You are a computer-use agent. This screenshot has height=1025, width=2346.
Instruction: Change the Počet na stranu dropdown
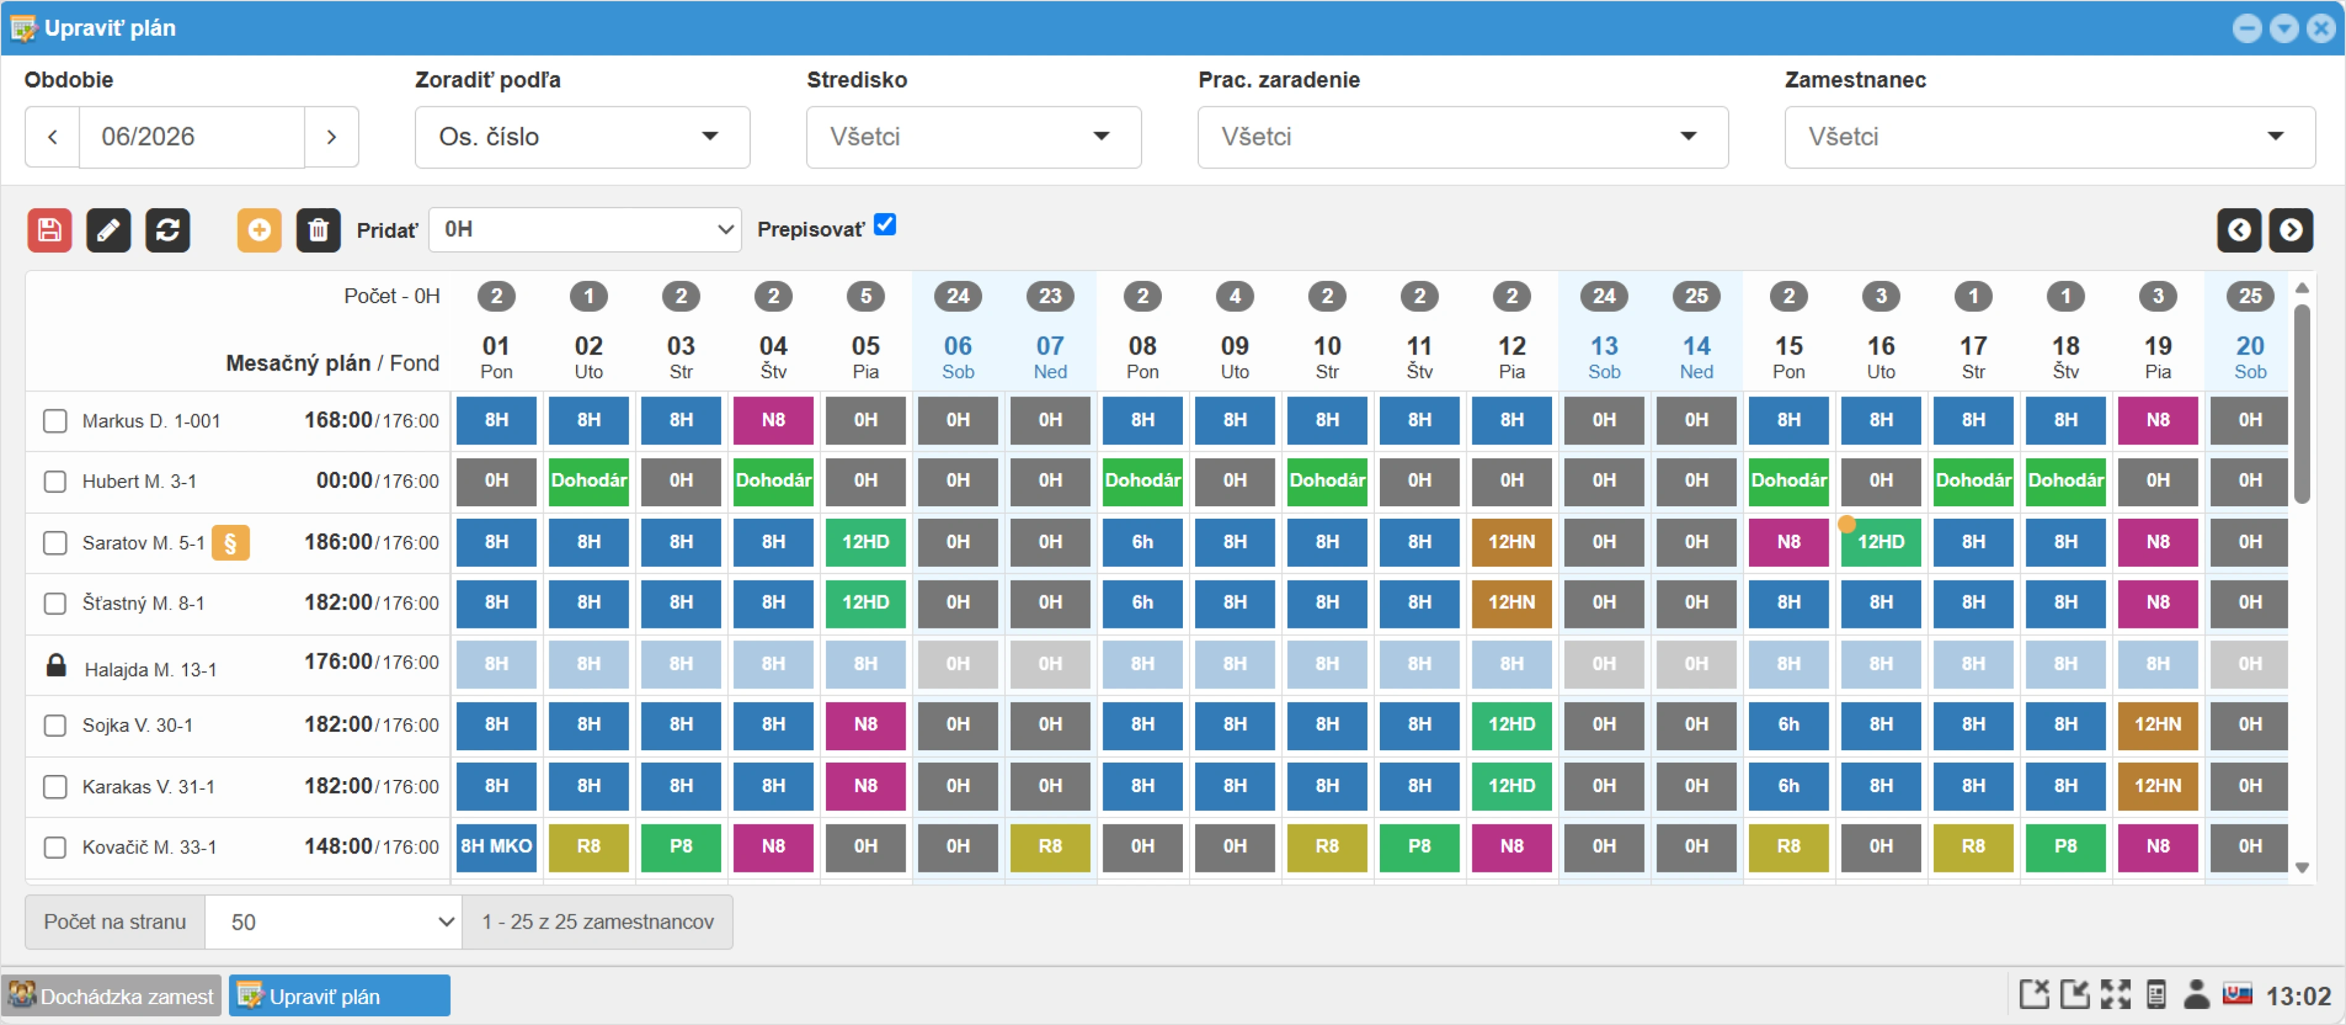334,922
